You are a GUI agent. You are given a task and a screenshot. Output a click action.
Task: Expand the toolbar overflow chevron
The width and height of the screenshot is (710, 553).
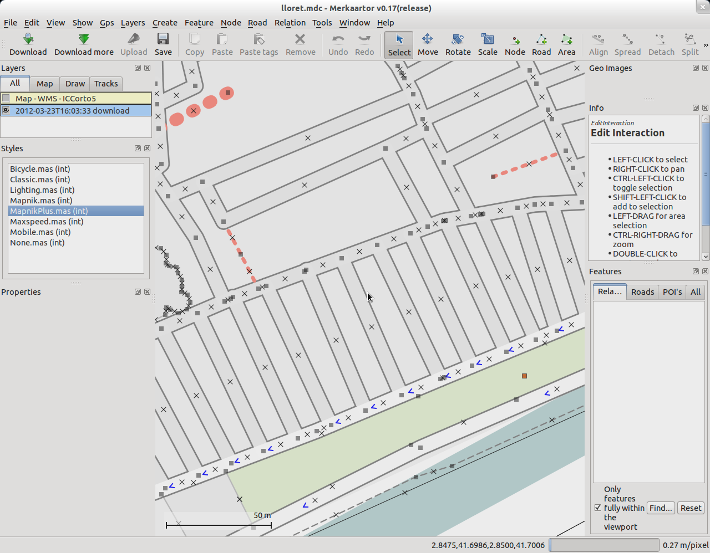click(x=706, y=45)
